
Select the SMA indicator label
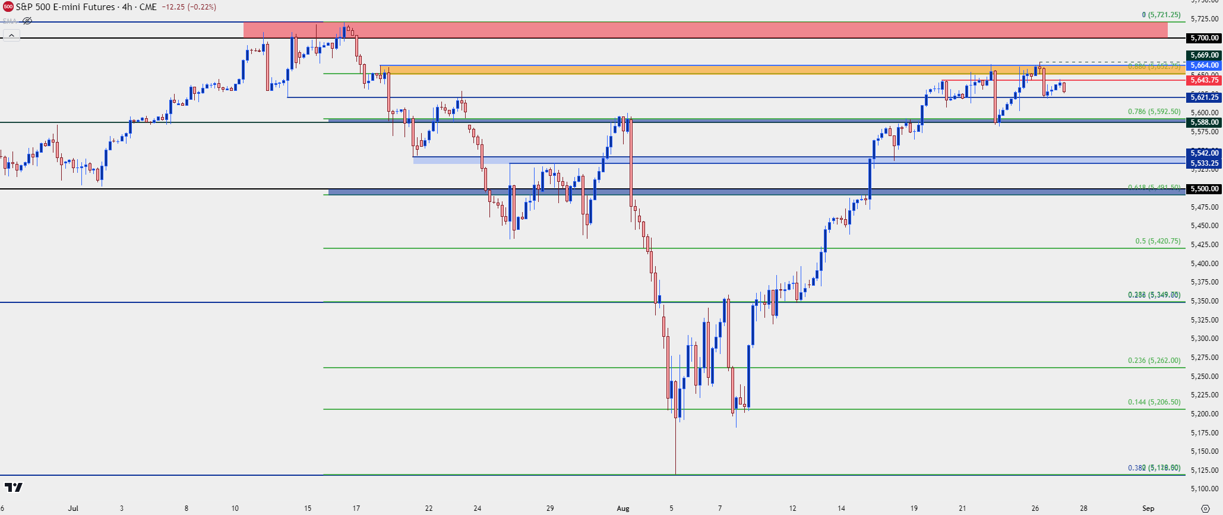10,21
